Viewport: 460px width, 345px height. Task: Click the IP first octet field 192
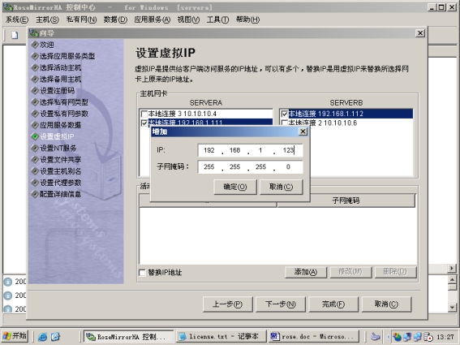[x=209, y=150]
